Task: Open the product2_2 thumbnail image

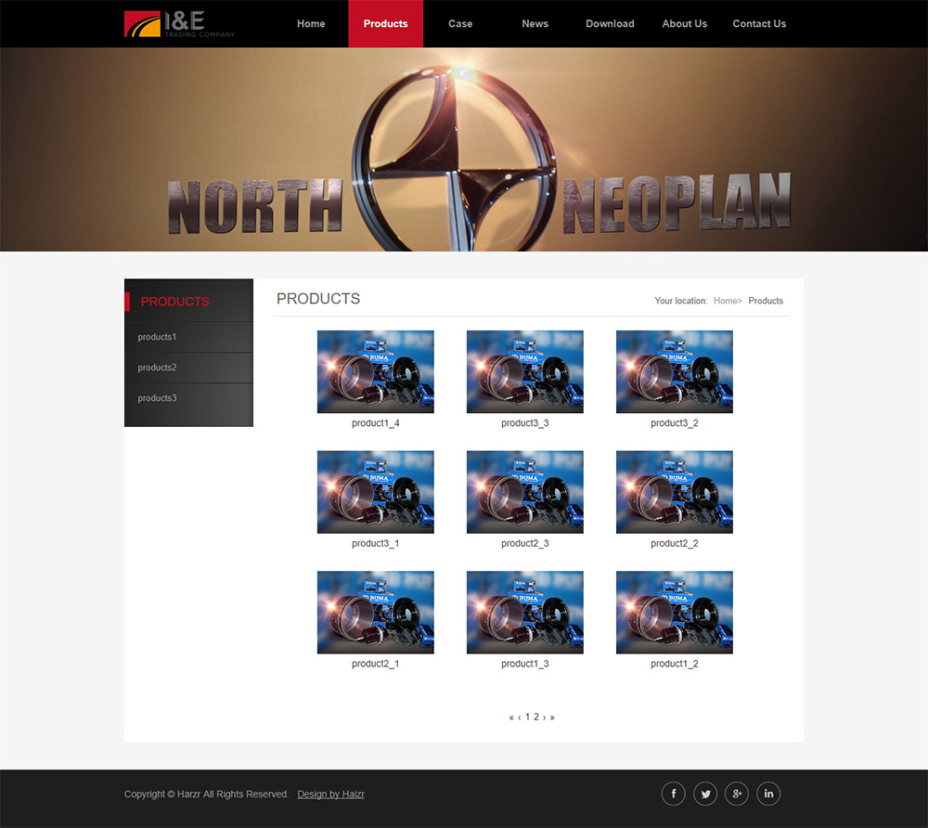Action: coord(674,492)
